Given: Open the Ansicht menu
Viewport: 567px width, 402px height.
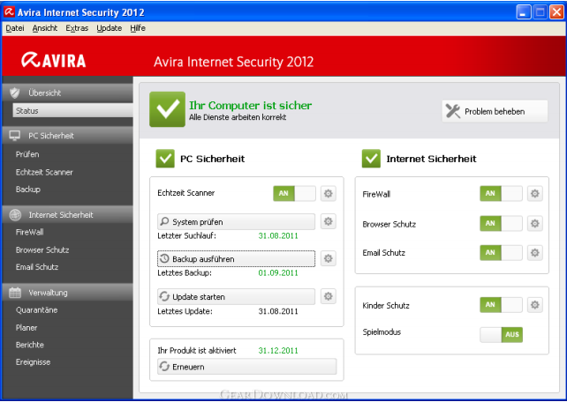Looking at the screenshot, I should (45, 28).
